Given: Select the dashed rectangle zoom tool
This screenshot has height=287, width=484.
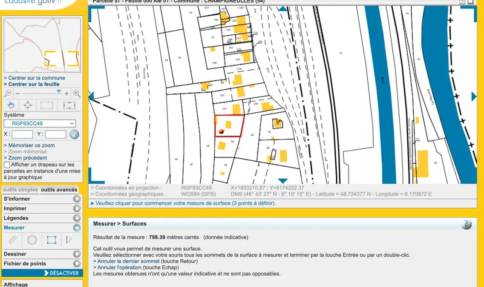Looking at the screenshot, I should click(46, 105).
